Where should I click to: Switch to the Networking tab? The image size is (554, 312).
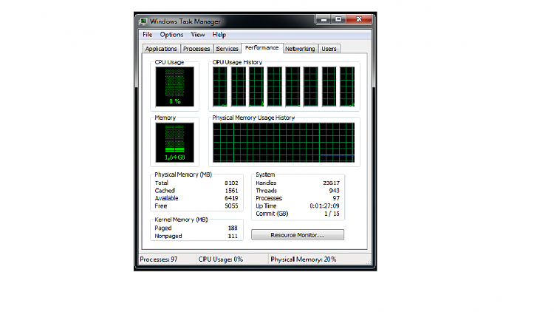pos(300,49)
